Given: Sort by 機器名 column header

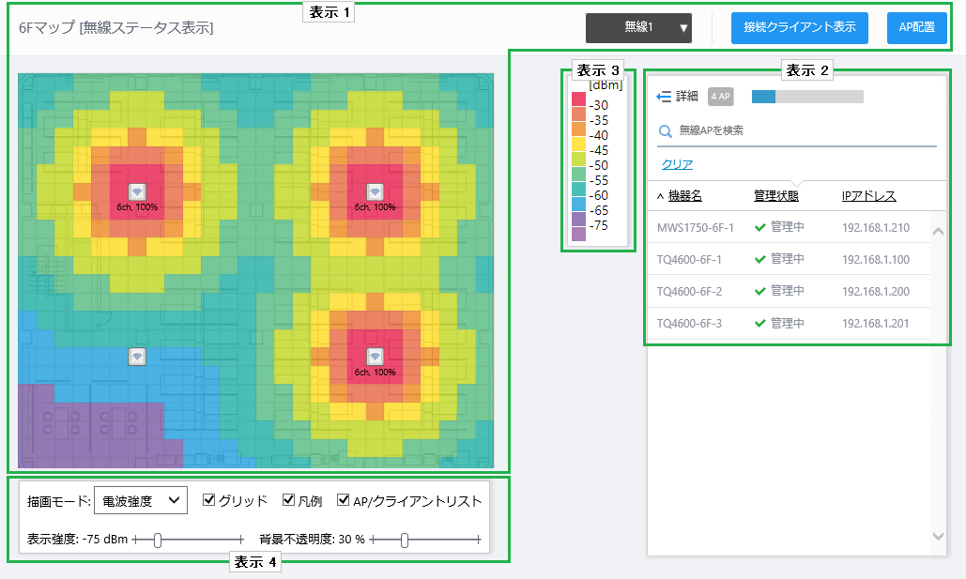Looking at the screenshot, I should [x=683, y=196].
